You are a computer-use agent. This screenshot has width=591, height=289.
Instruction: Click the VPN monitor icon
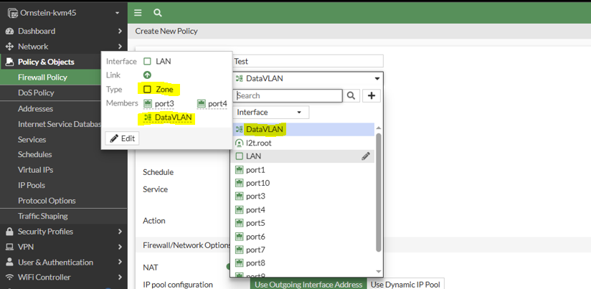tap(10, 247)
